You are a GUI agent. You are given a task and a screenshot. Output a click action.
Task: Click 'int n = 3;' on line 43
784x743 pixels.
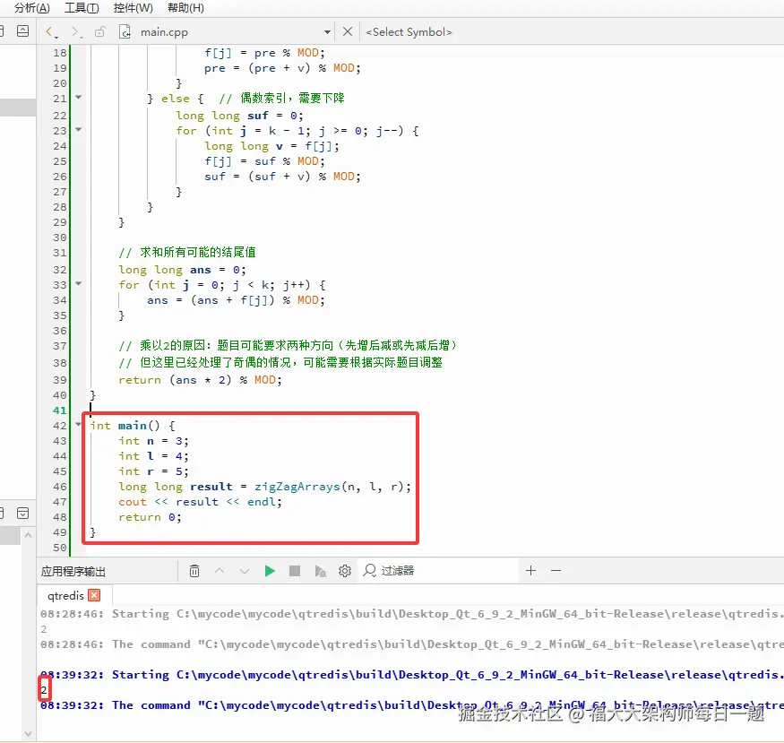point(153,441)
